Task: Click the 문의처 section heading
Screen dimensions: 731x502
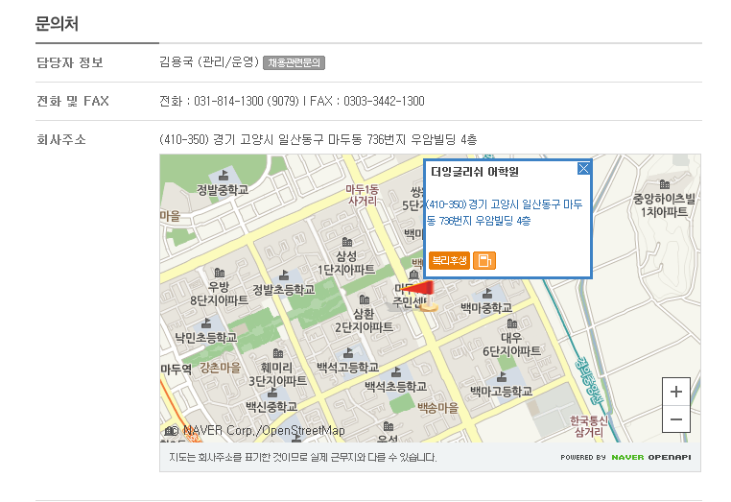Action: (x=57, y=23)
